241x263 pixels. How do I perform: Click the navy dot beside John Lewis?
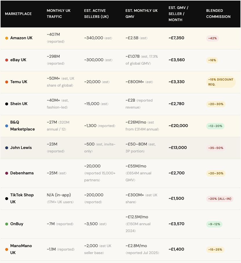click(x=7, y=148)
